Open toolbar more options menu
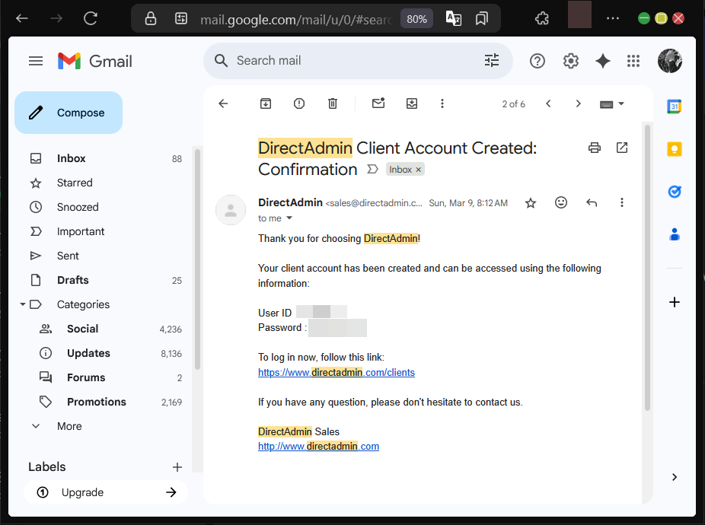This screenshot has height=525, width=705. [442, 103]
